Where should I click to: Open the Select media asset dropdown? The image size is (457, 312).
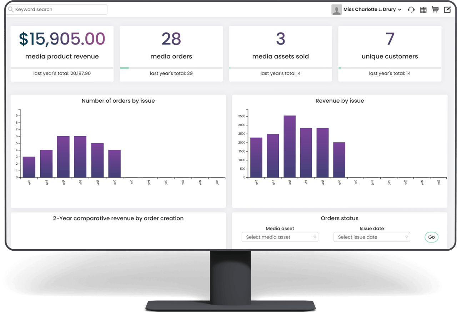(x=280, y=237)
